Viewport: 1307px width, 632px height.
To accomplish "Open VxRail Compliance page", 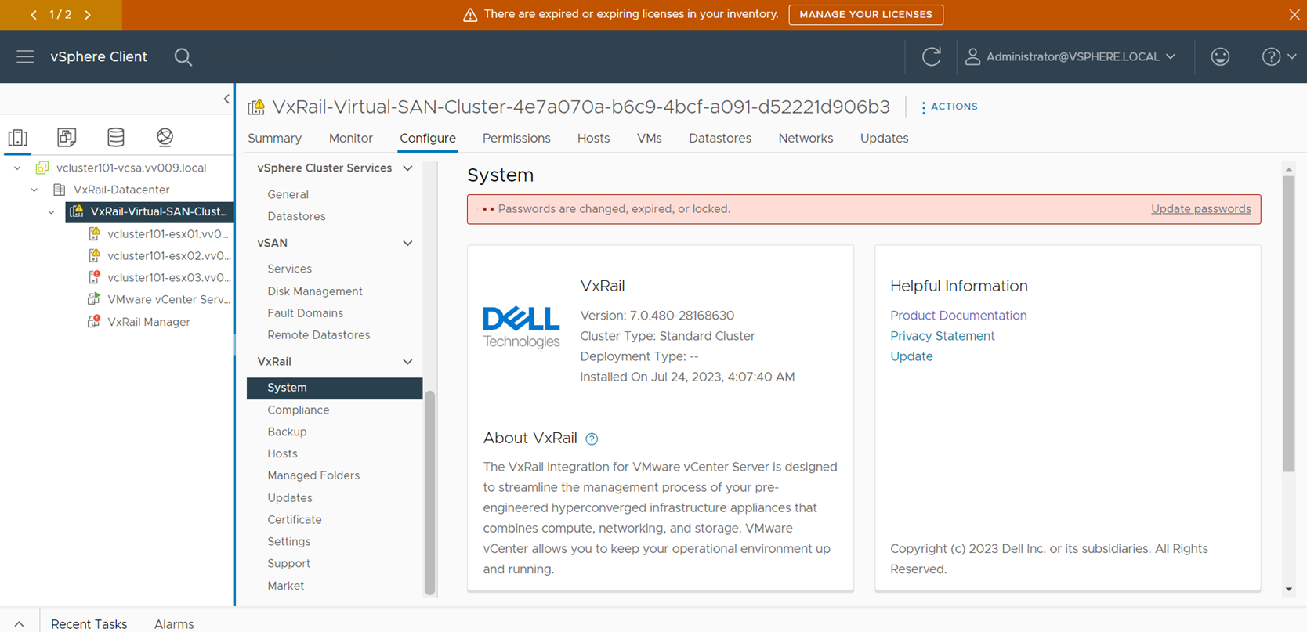I will click(x=298, y=410).
